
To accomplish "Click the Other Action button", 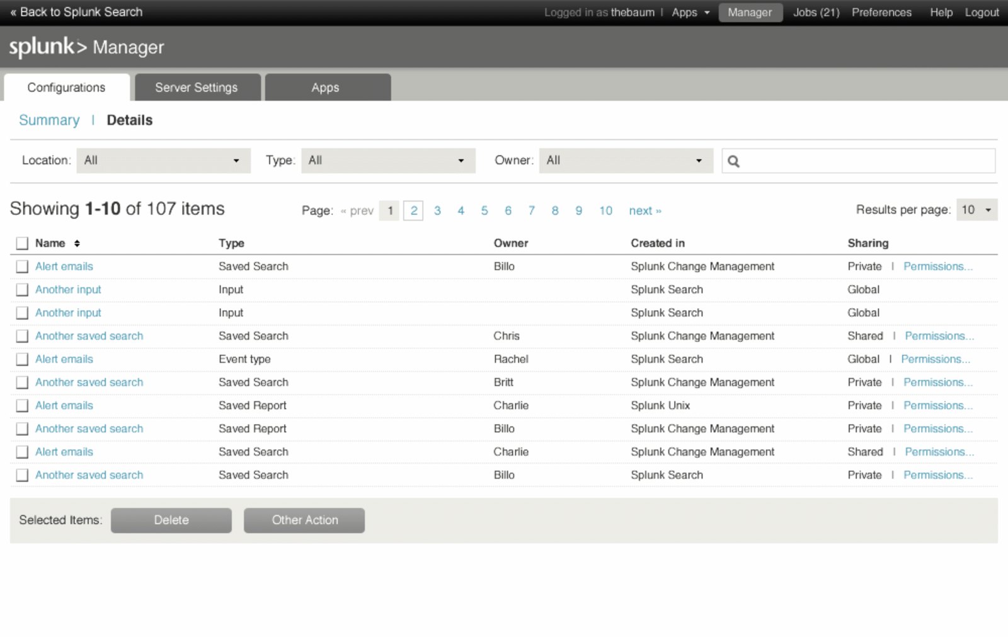I will (x=304, y=520).
